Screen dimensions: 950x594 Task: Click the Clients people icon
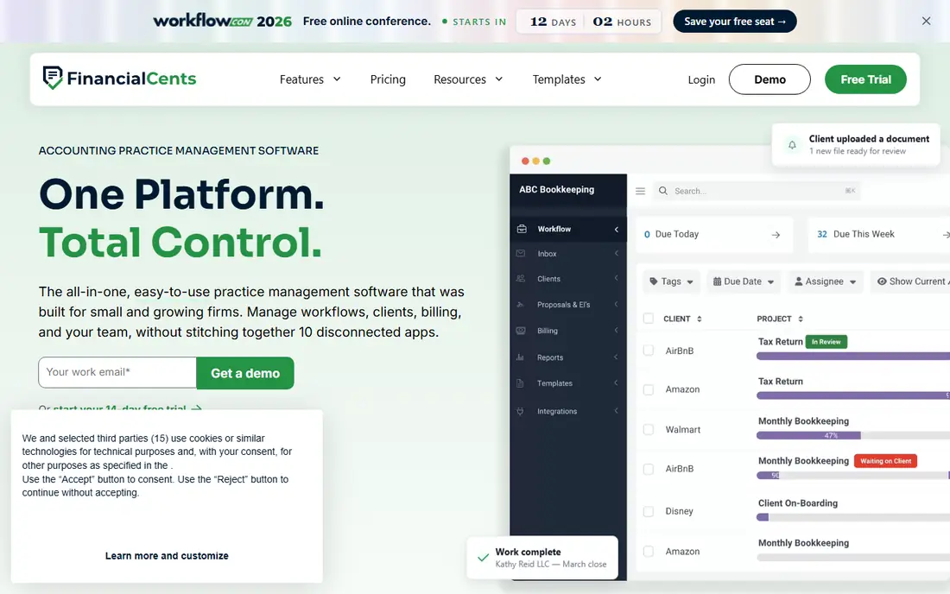point(521,279)
